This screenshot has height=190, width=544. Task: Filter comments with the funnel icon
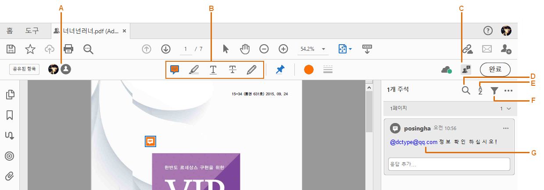(494, 91)
